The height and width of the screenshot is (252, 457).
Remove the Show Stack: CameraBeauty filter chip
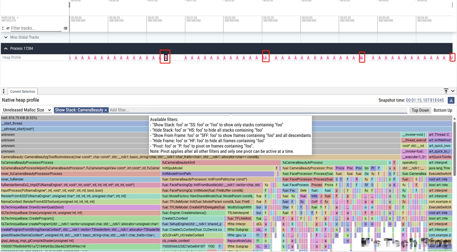pos(106,110)
